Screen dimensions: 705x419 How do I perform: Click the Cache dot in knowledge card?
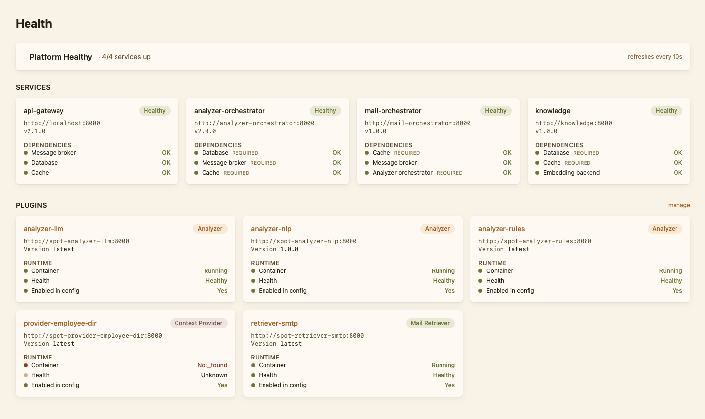coord(537,163)
